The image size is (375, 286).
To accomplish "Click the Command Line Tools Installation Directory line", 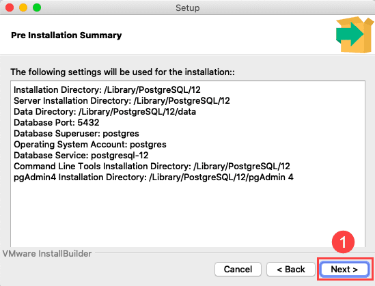I will point(152,167).
